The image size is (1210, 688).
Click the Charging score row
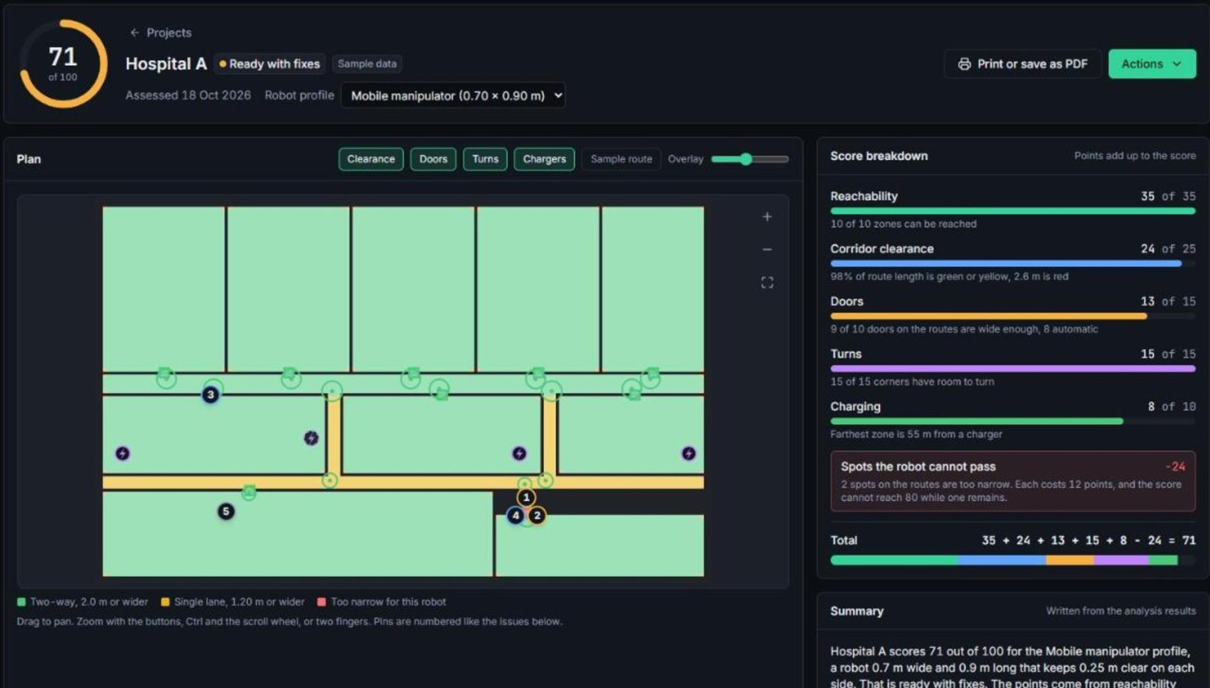[x=1012, y=420]
